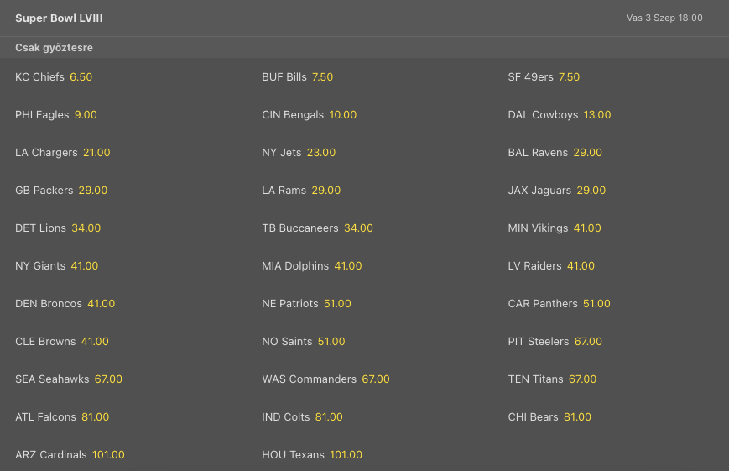Pick BUF Bills at 7.50

tap(322, 77)
